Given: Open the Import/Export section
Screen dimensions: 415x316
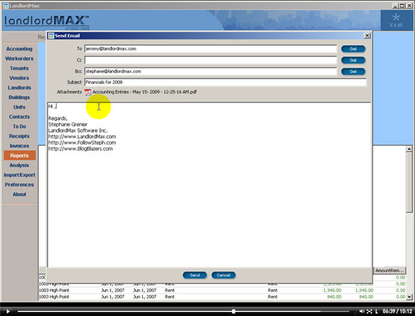Looking at the screenshot, I should 19,175.
